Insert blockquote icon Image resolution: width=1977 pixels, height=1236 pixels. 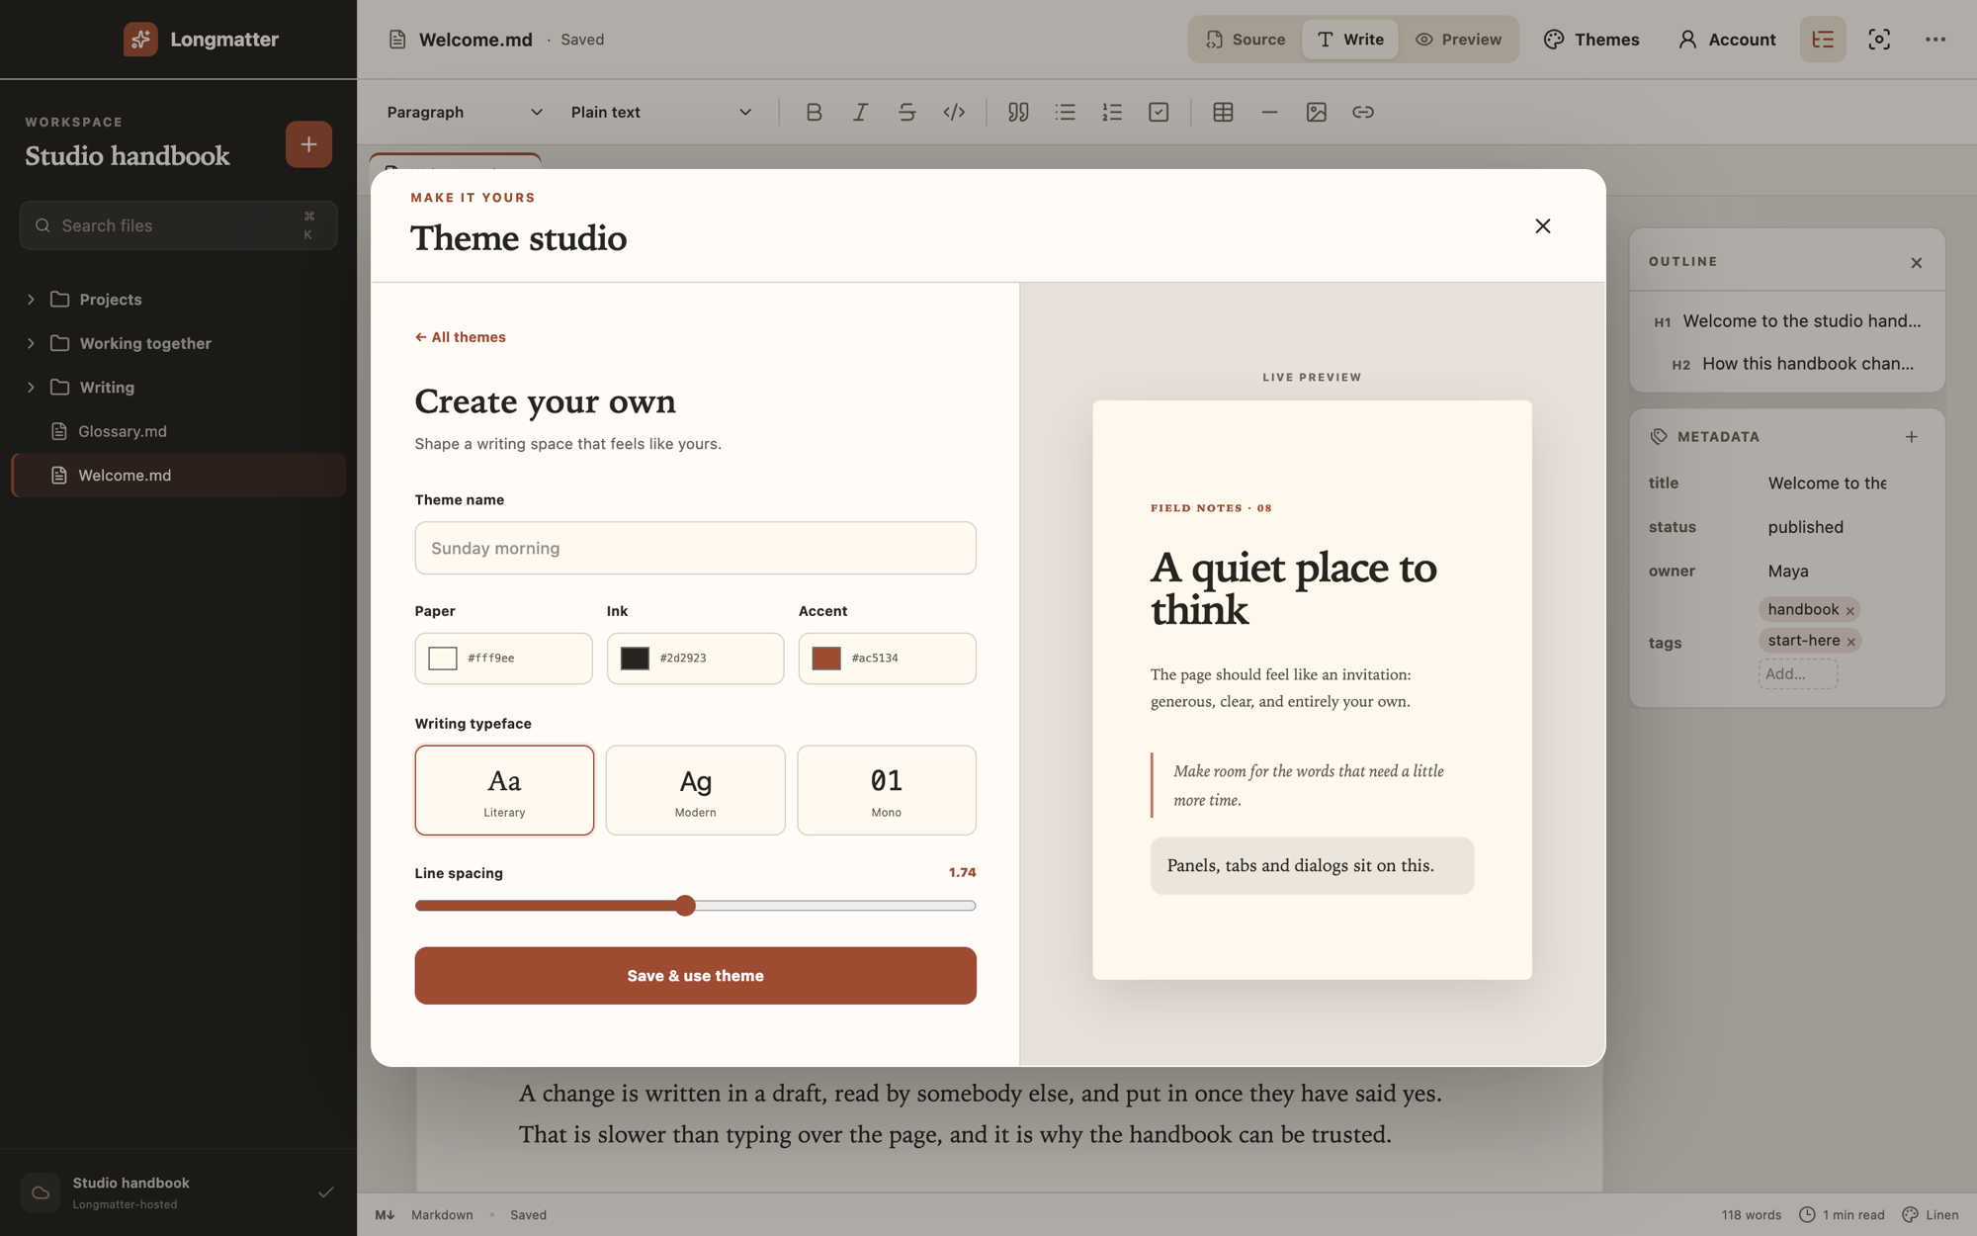pyautogui.click(x=1018, y=112)
